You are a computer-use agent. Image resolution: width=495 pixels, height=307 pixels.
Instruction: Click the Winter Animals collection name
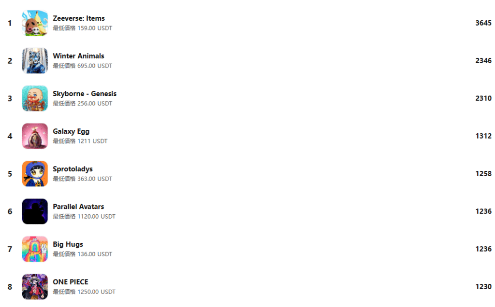[x=78, y=56]
